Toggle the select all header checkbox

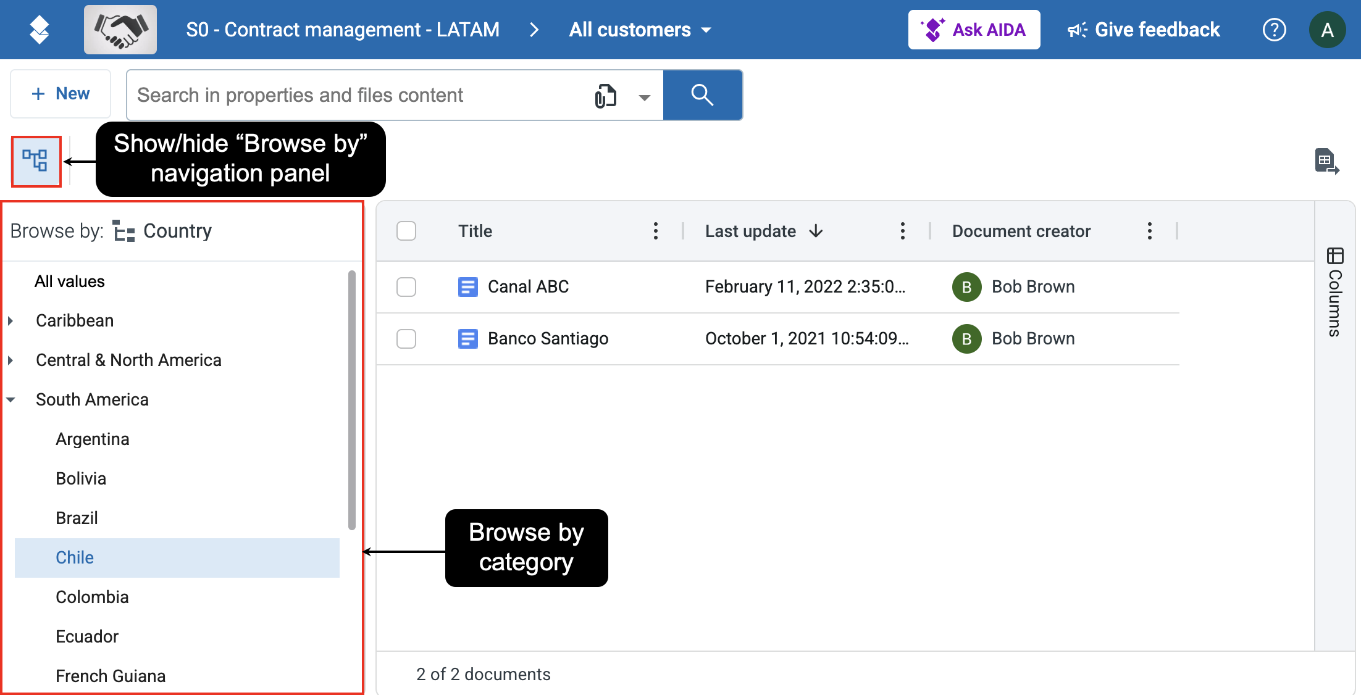pyautogui.click(x=406, y=231)
